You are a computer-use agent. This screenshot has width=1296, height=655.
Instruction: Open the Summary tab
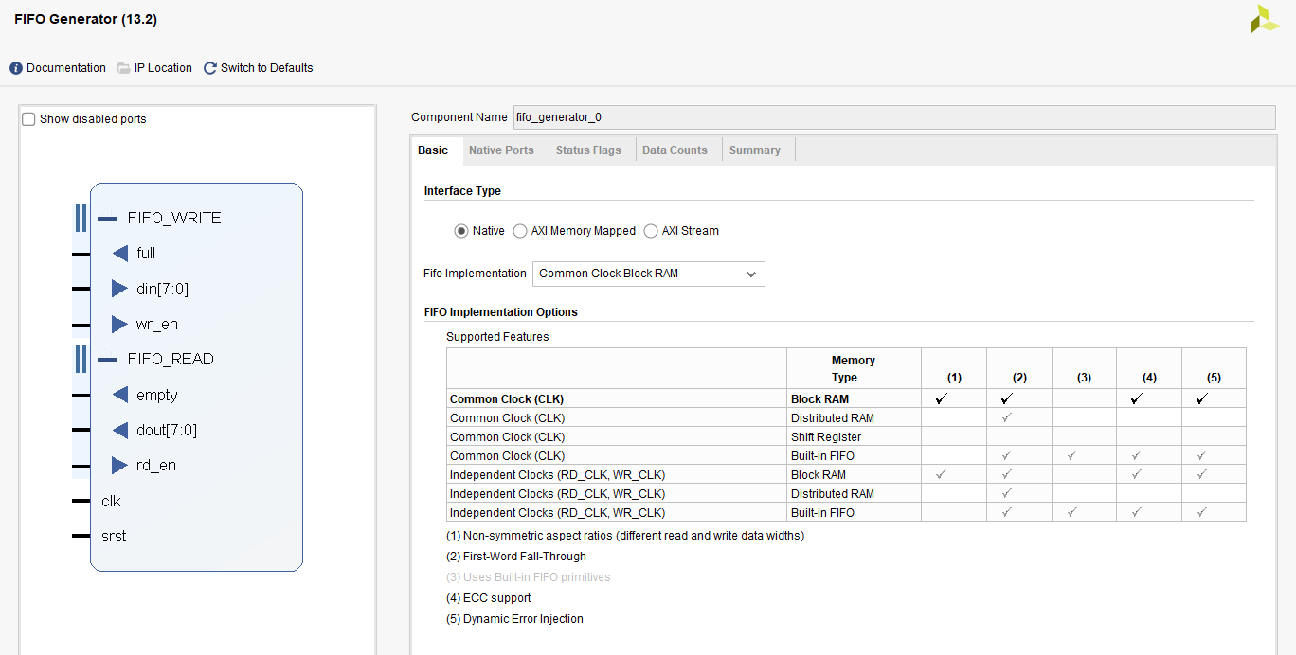[754, 150]
